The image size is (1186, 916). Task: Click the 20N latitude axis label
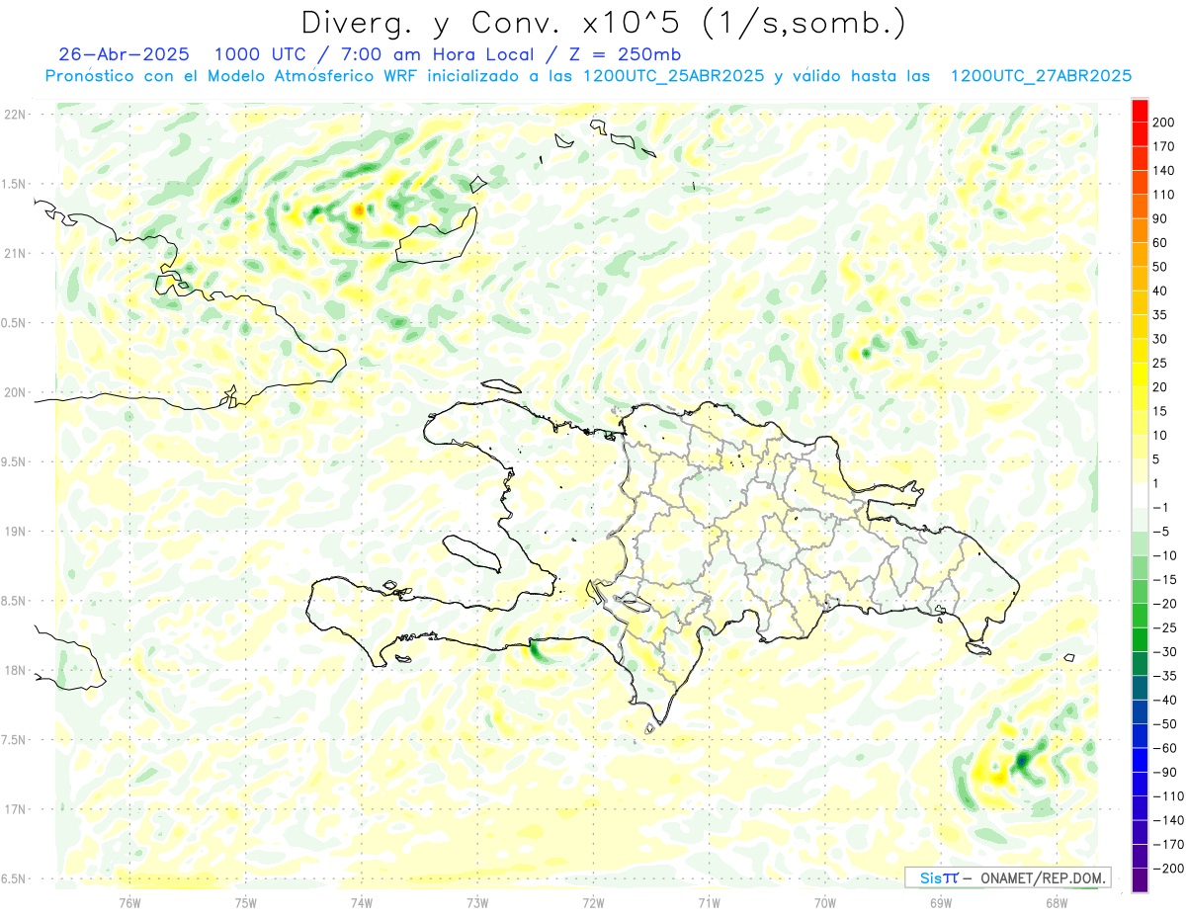15,392
